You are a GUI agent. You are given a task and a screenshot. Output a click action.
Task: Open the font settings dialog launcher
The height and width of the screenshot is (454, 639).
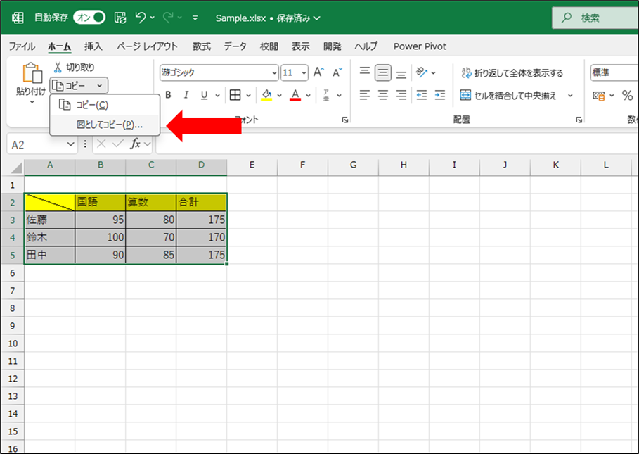coord(345,120)
